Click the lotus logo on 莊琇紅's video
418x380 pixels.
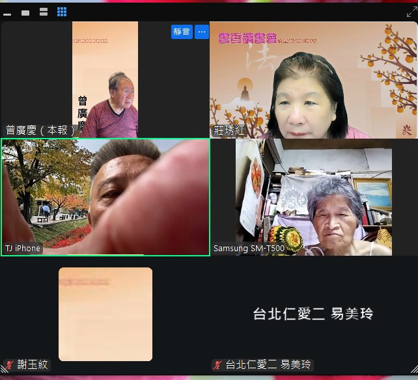(x=407, y=129)
